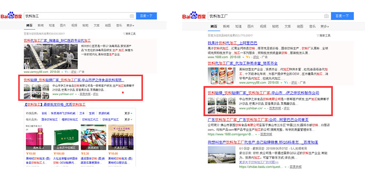Open the 搜索工具 filter in the left screenshot
This screenshot has height=193, width=365.
129,34
